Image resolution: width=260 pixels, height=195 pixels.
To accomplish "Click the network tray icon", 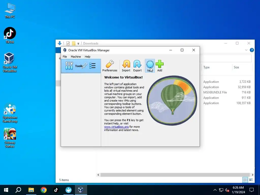I will 221,190.
